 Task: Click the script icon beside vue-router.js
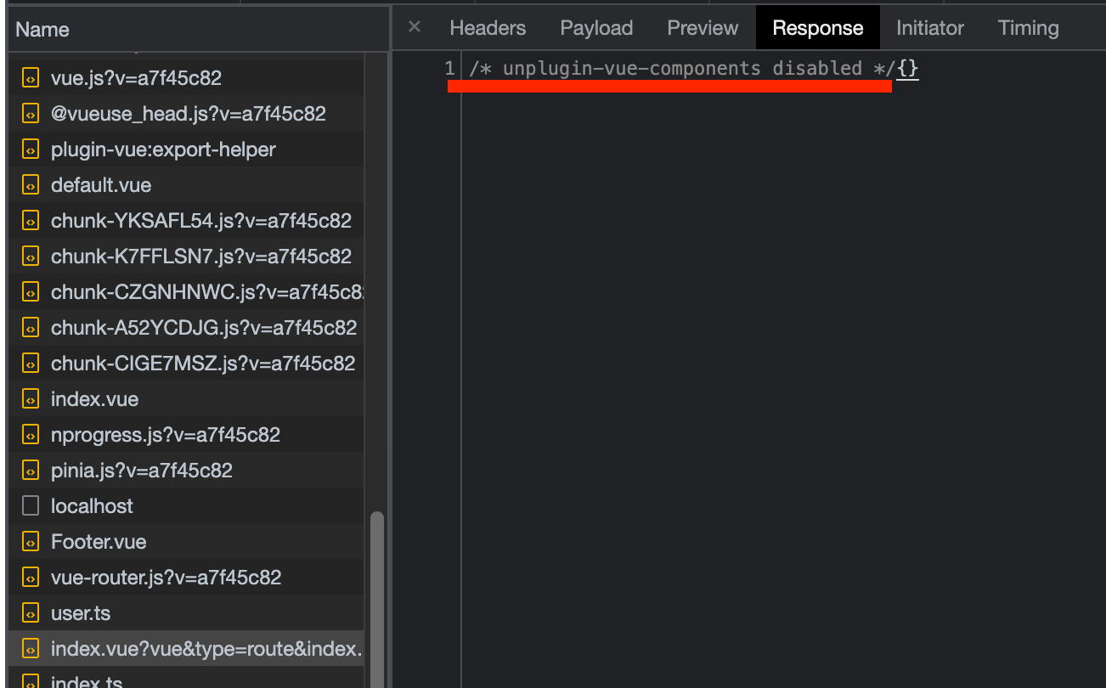[31, 577]
